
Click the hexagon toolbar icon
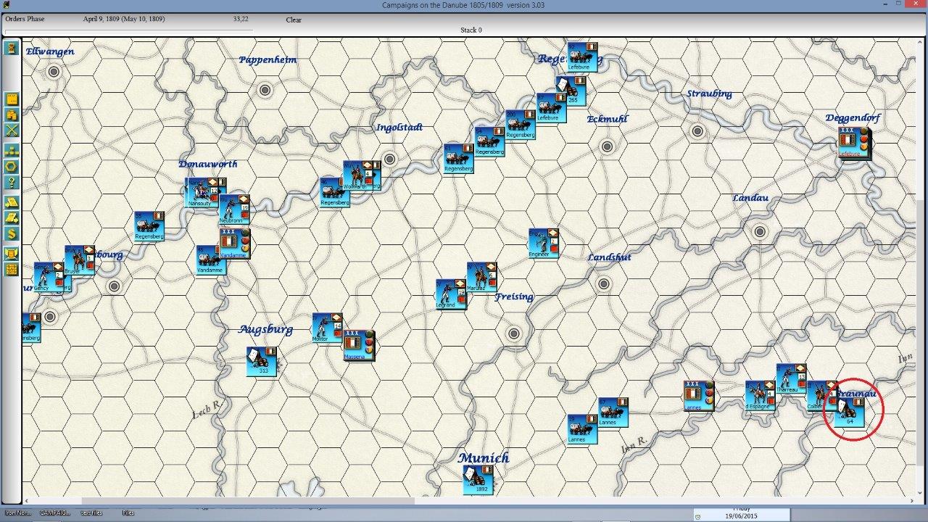pyautogui.click(x=11, y=166)
